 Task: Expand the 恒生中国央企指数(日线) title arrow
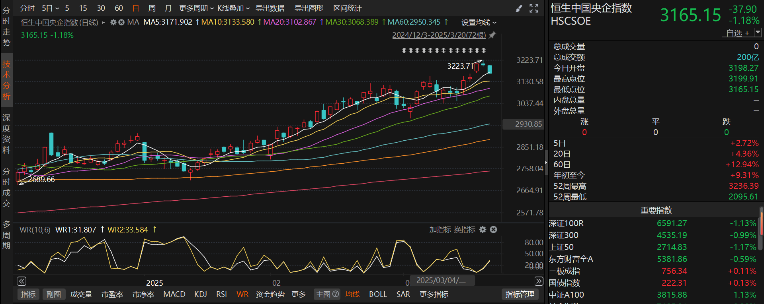104,23
